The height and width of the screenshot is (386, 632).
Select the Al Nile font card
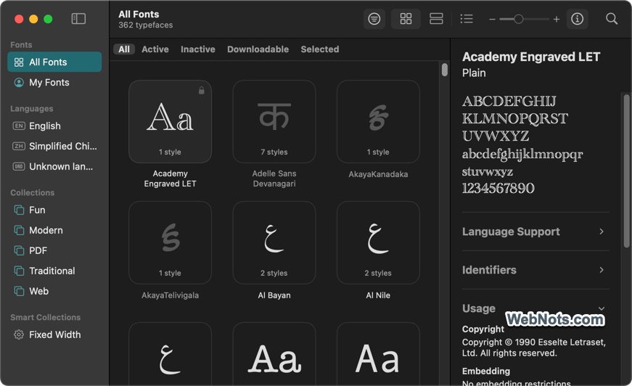coord(378,242)
